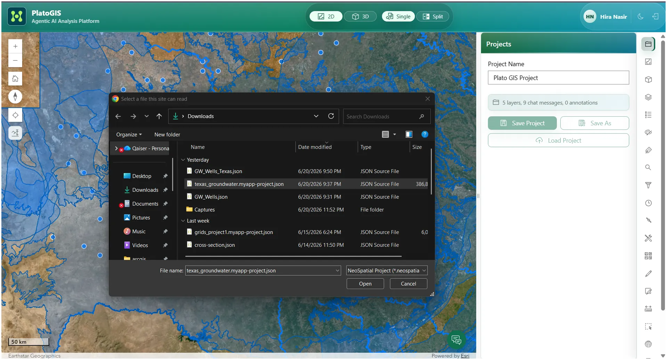Toggle the file dialog preview pane
The height and width of the screenshot is (360, 667).
click(409, 134)
